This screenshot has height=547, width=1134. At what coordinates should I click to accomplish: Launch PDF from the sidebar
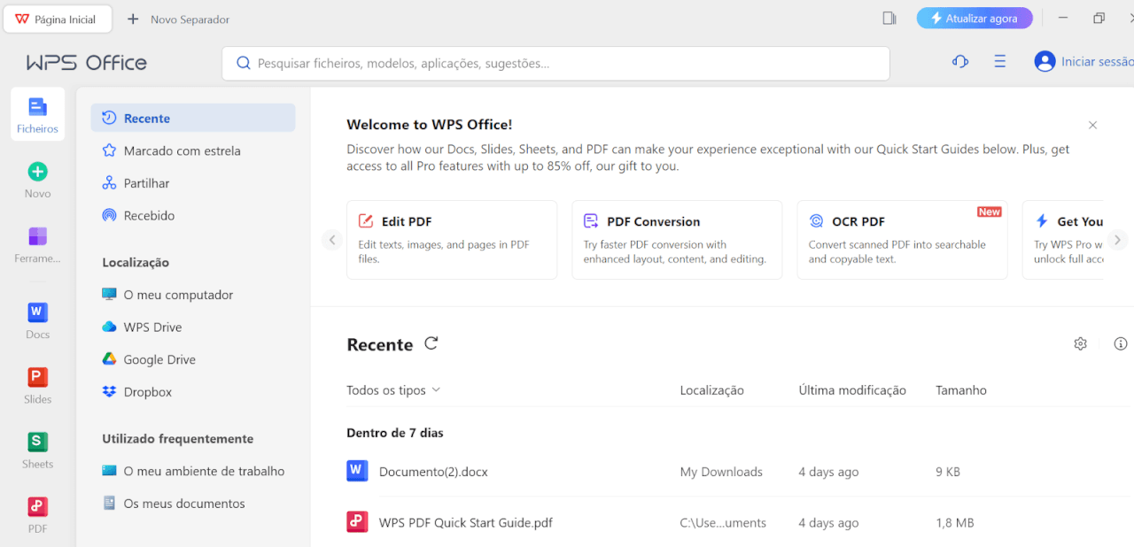(x=37, y=513)
